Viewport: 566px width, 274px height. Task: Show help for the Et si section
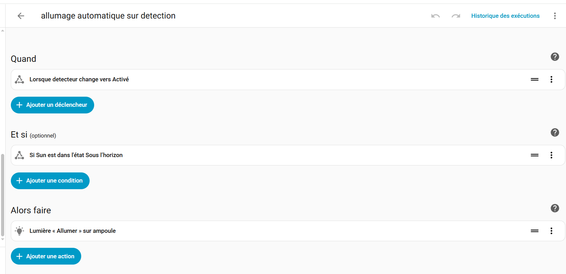(555, 133)
